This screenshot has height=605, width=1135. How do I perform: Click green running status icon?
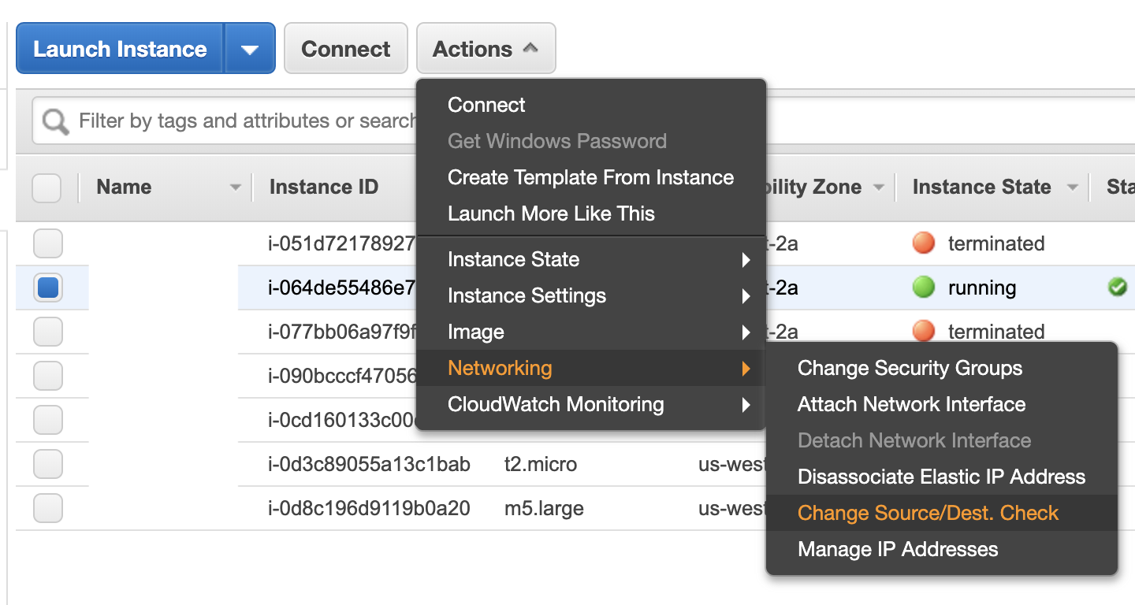click(923, 288)
